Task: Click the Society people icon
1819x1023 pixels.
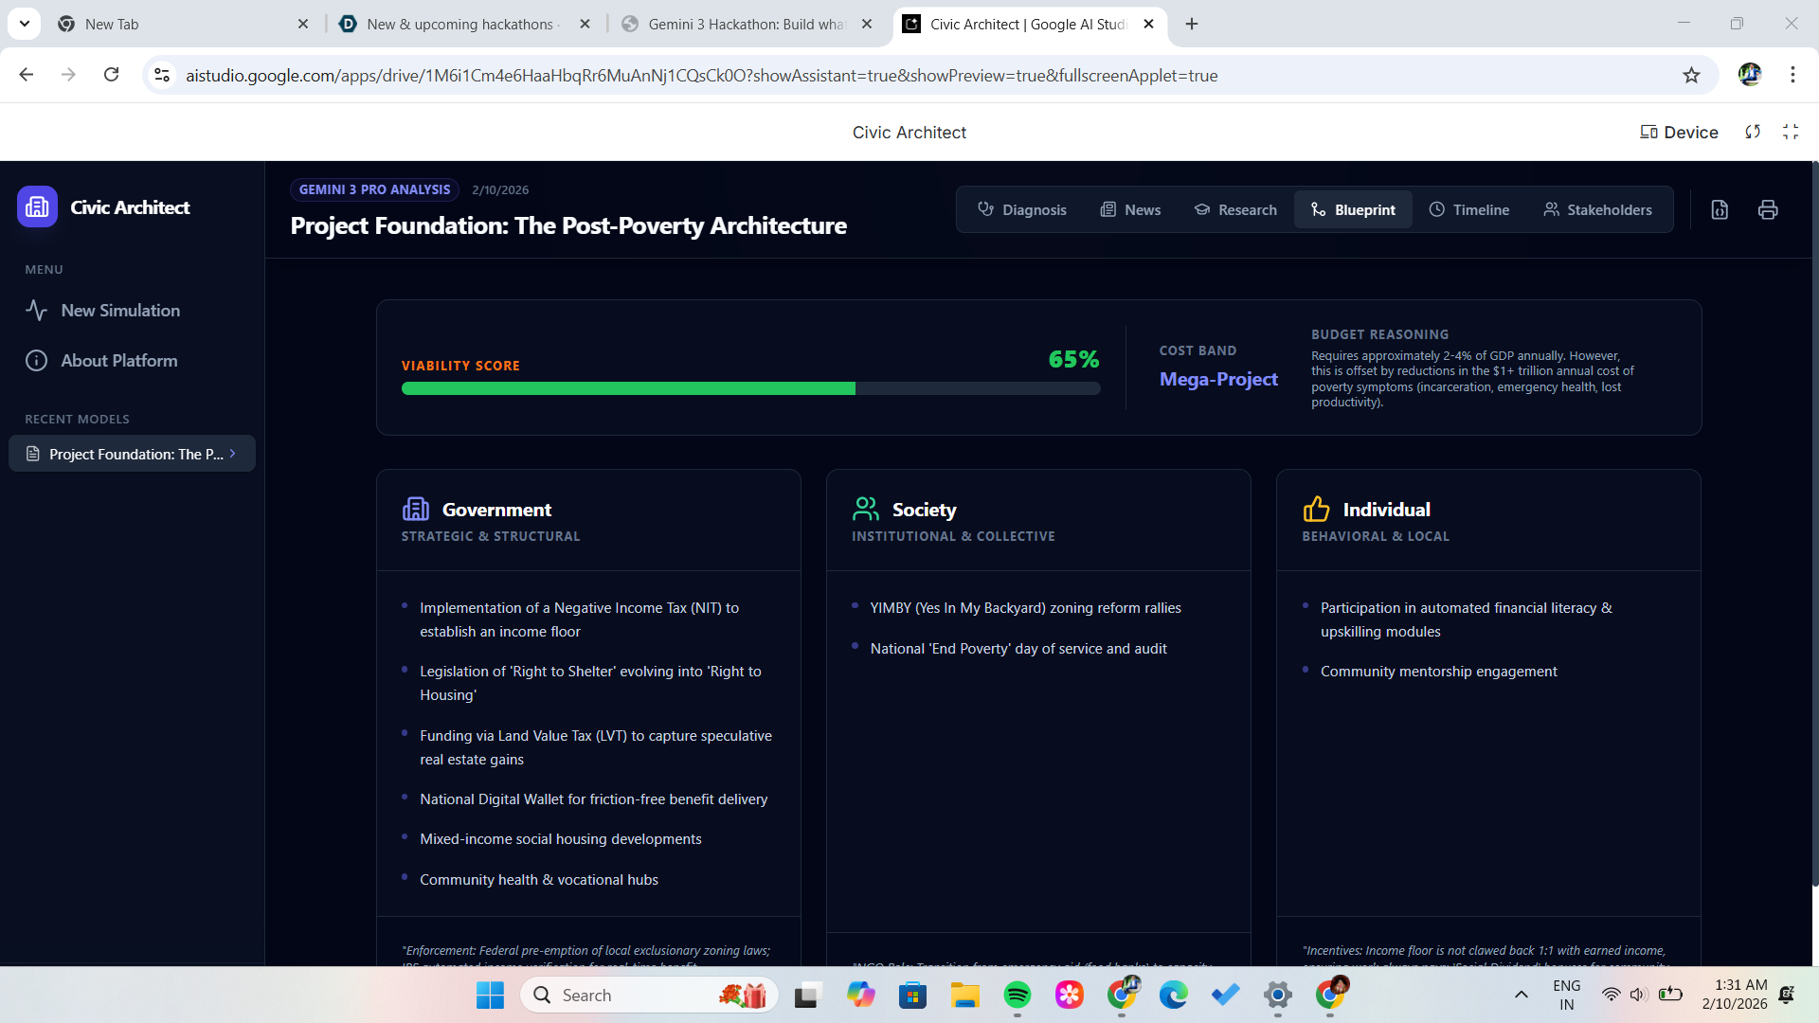Action: point(865,510)
